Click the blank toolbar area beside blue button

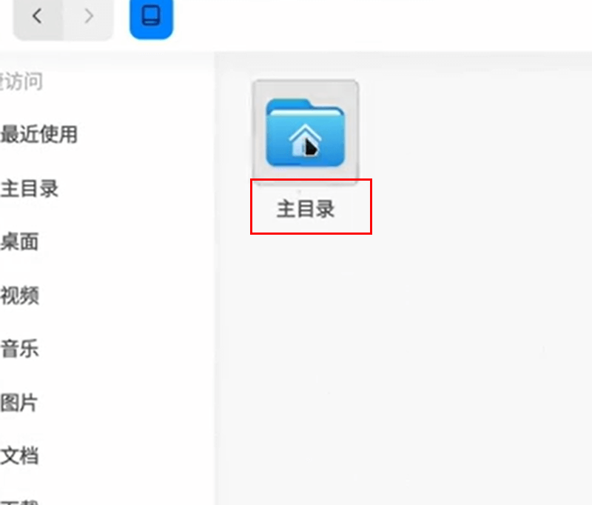coord(377,19)
